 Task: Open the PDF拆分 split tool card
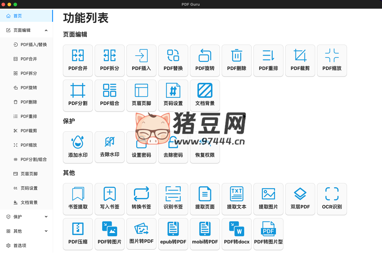point(110,60)
